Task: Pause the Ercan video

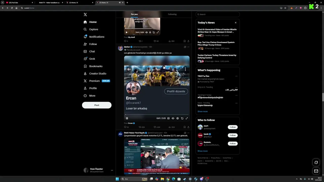Action: point(127,118)
